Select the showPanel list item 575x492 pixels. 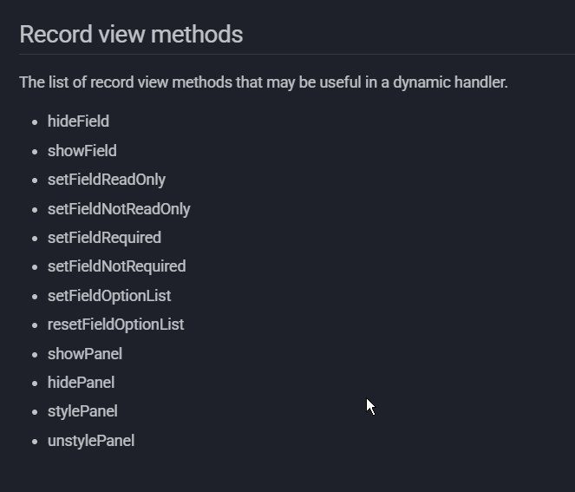click(84, 354)
